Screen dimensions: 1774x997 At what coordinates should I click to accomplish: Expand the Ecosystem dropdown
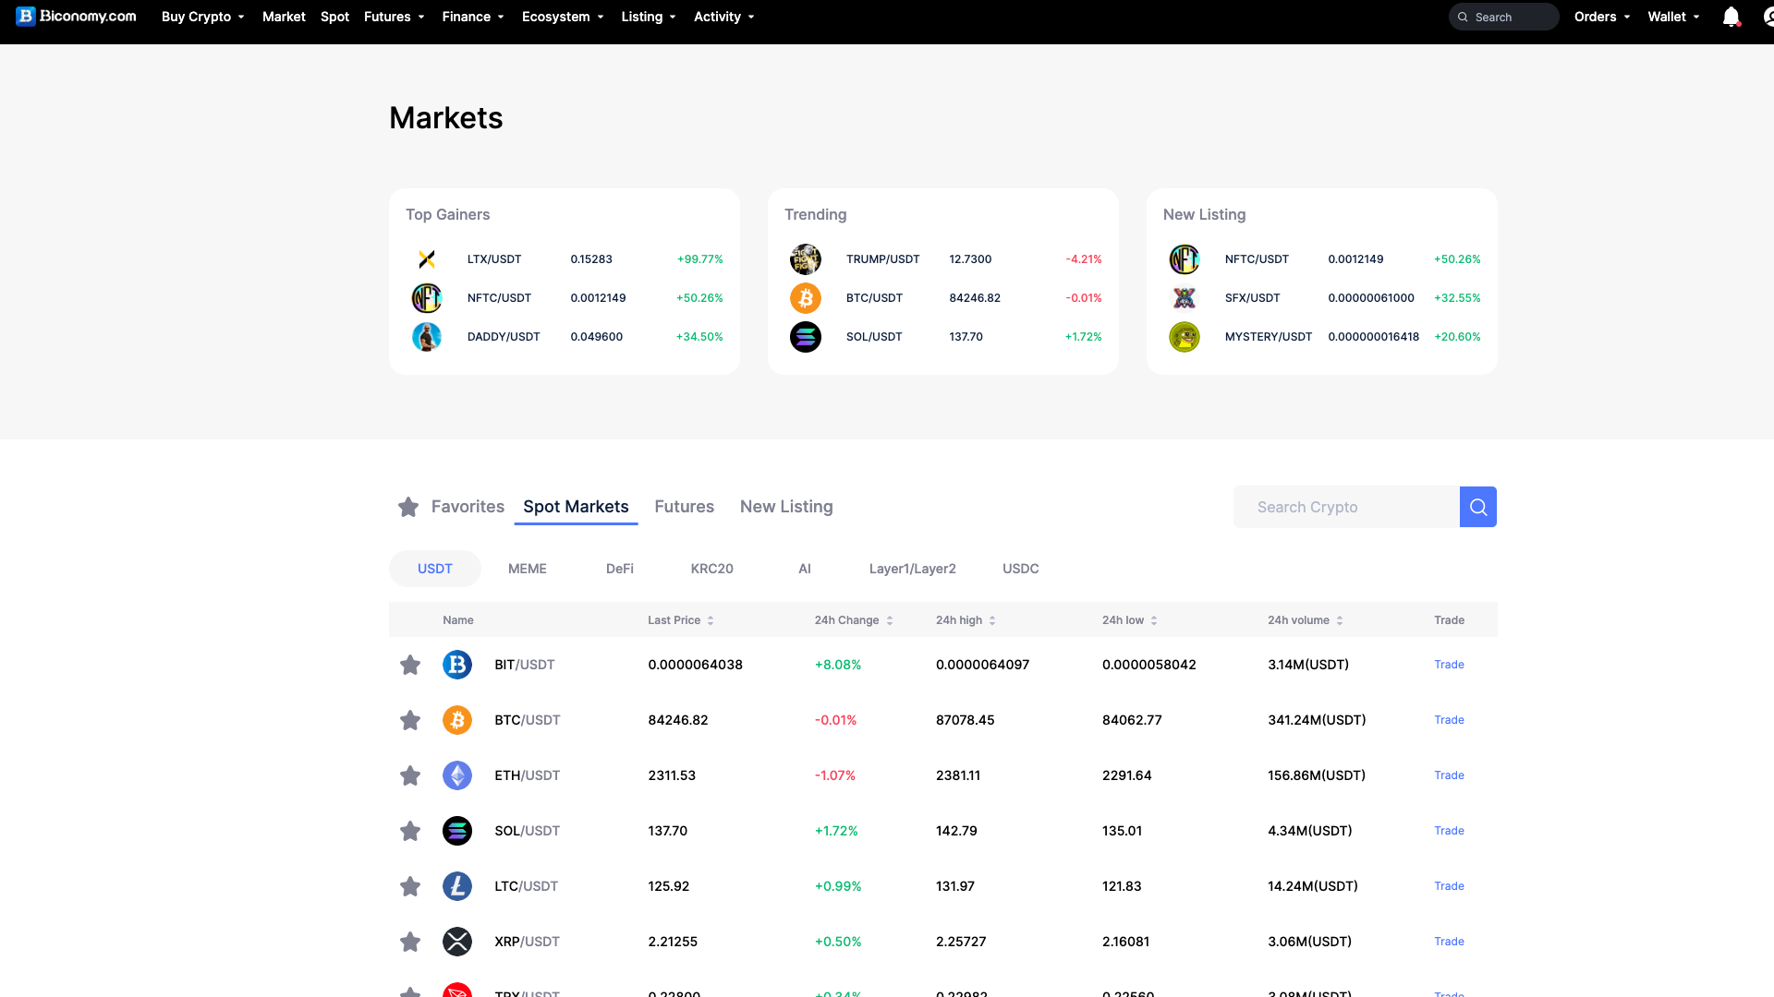coord(563,17)
